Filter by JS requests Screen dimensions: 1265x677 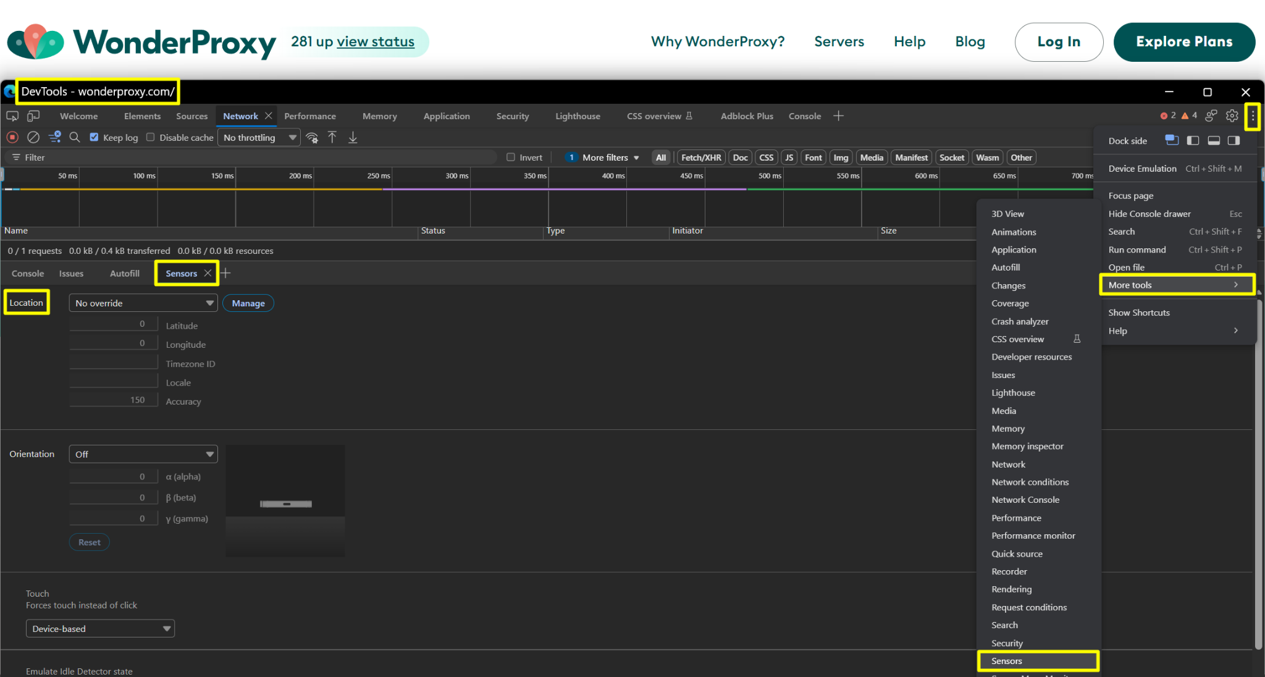(x=789, y=158)
